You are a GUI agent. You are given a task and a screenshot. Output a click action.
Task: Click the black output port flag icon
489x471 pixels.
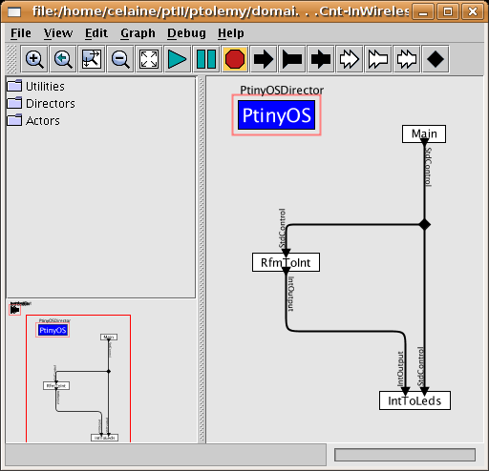(x=292, y=59)
